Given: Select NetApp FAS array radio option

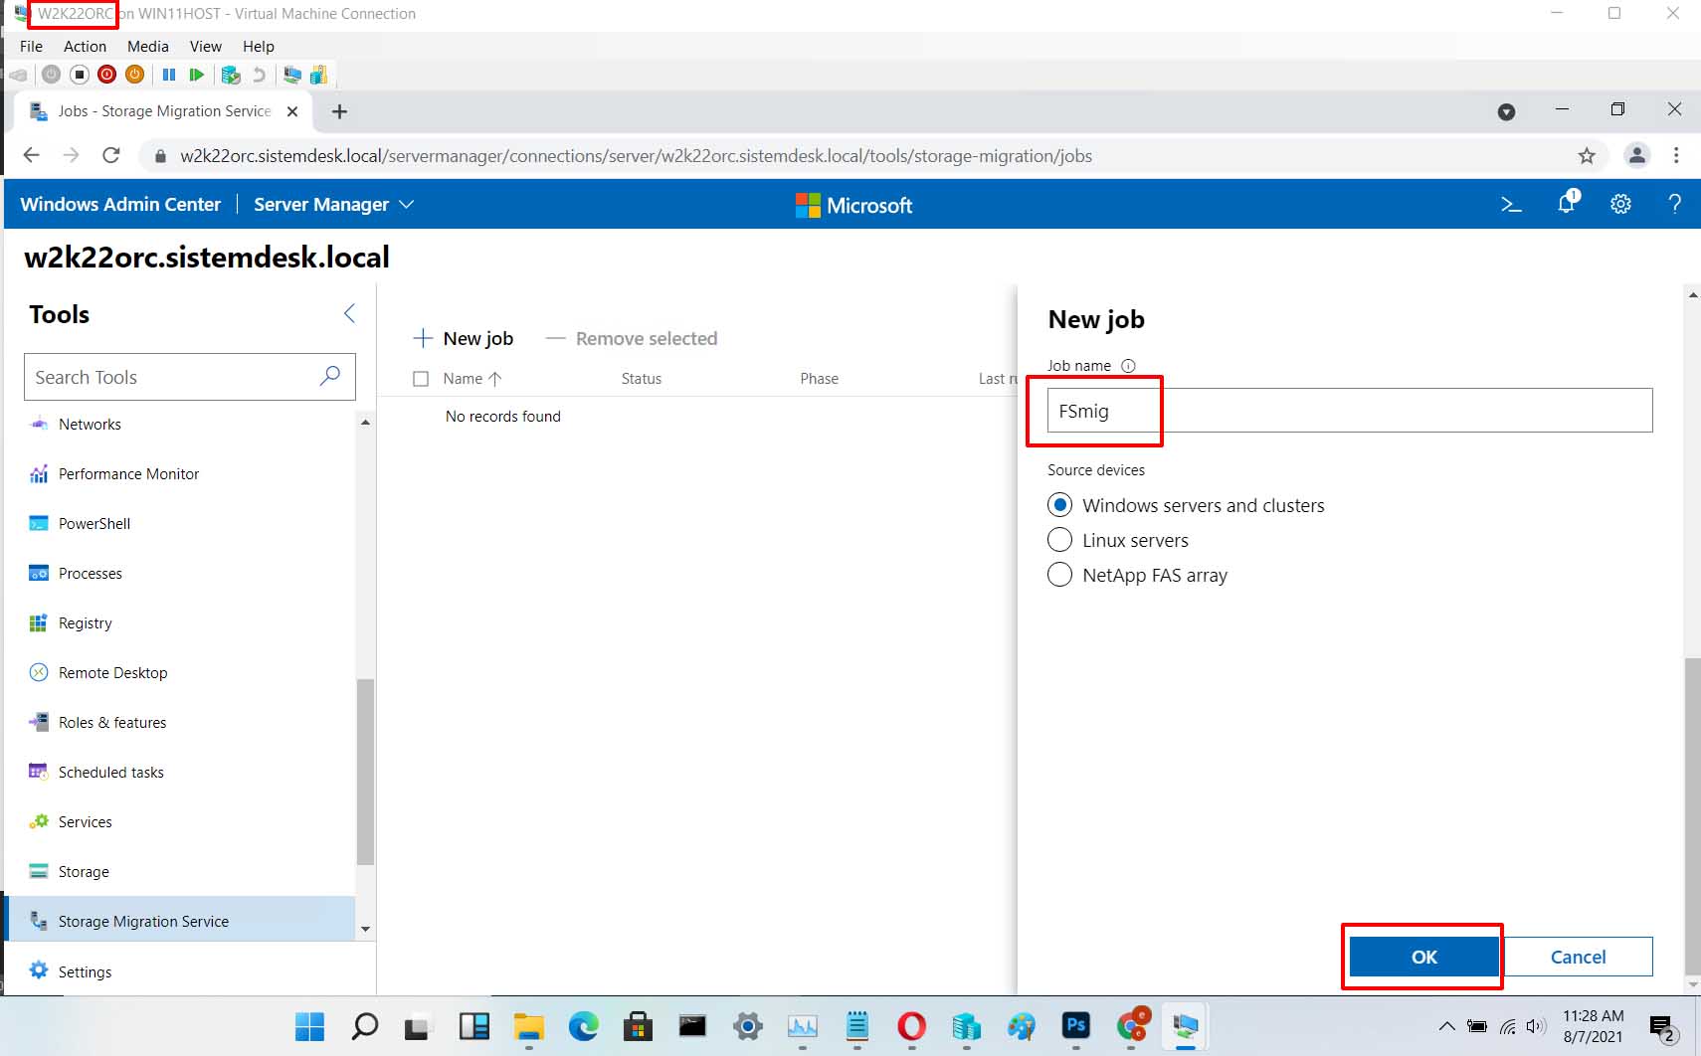Looking at the screenshot, I should pos(1060,575).
